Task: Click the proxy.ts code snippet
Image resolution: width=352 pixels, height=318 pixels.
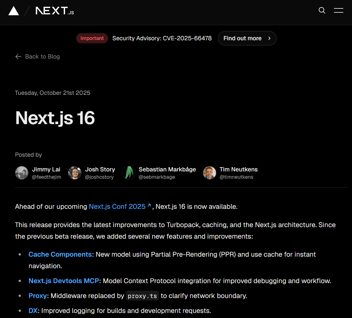Action: 142,296
